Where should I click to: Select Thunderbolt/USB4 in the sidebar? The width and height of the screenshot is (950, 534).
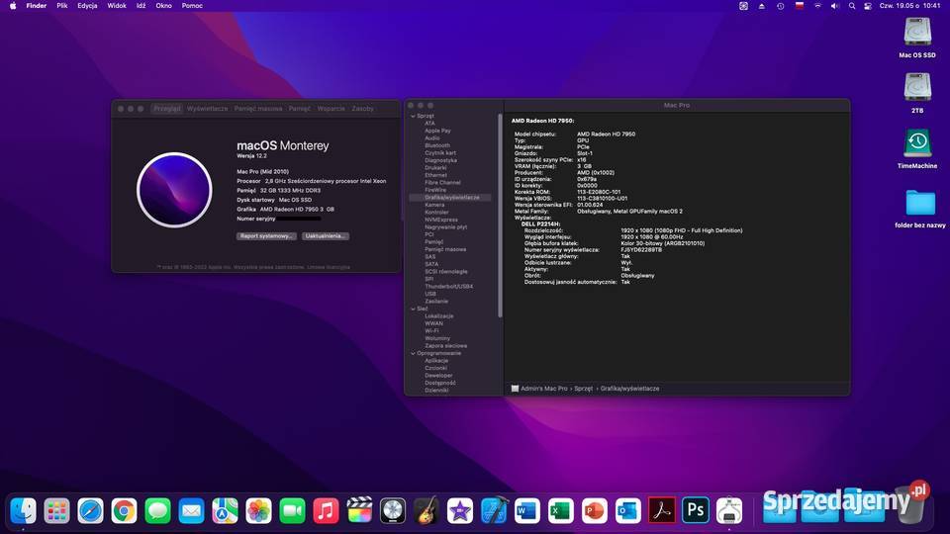pos(449,287)
